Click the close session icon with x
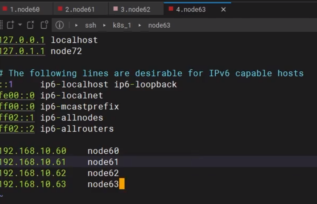The image size is (317, 204). coord(30,25)
